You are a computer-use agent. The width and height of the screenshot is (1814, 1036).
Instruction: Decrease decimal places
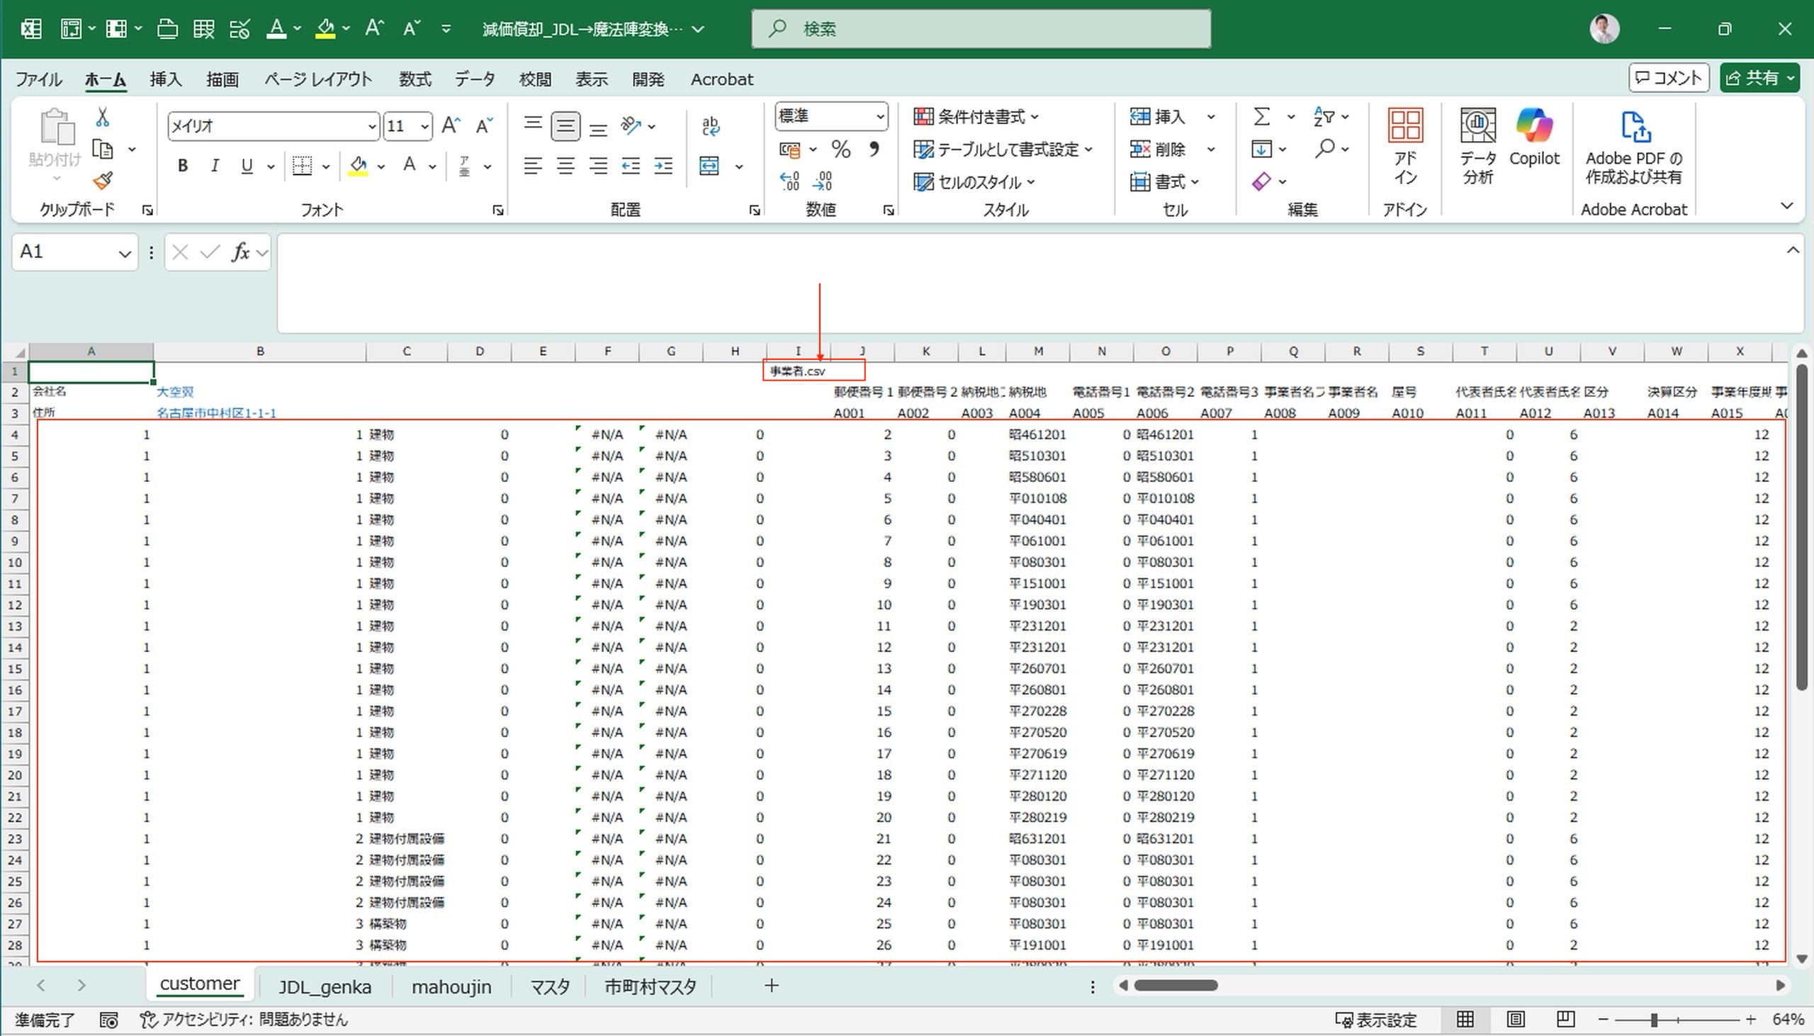pos(823,181)
